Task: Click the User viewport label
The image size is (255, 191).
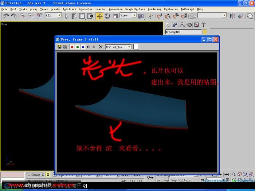Action: 4,24
